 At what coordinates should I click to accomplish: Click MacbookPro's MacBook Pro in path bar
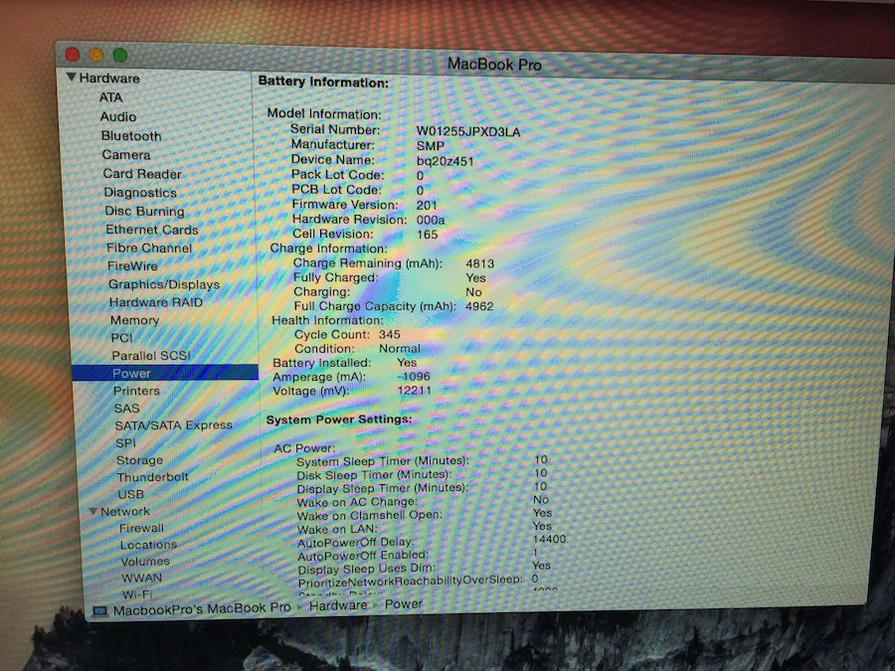point(202,608)
